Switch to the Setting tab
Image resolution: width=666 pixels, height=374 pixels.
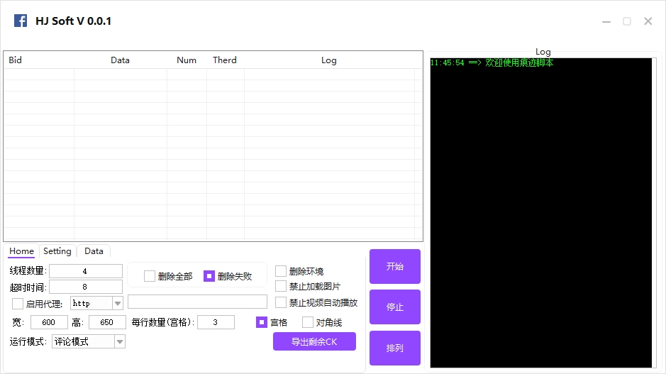57,251
